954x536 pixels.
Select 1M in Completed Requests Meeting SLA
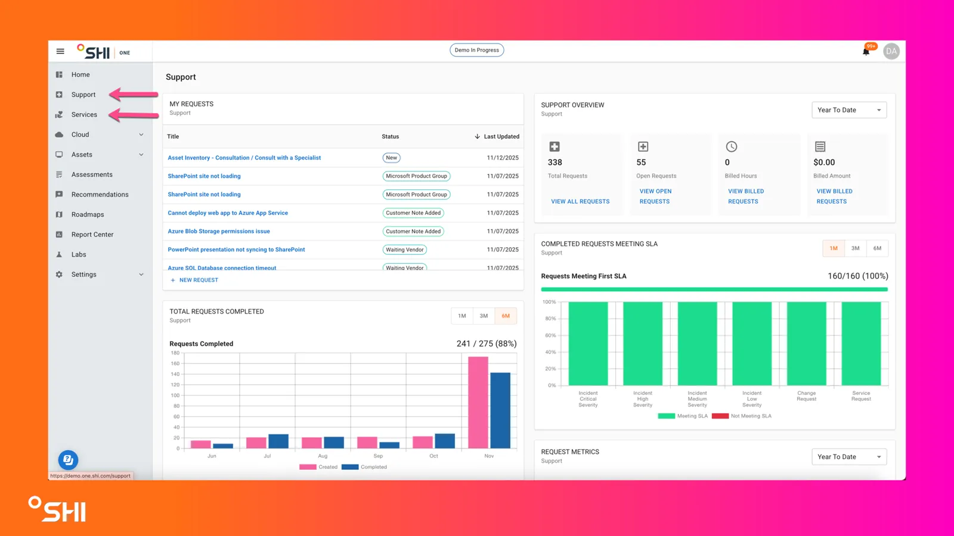(x=834, y=248)
